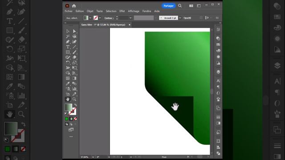Open the search magnifier in title bar
The image size is (285, 160).
pos(180,6)
